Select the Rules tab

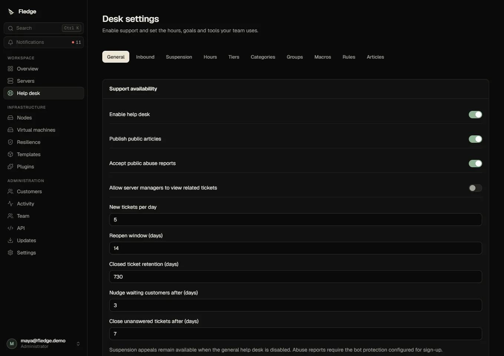tap(349, 57)
